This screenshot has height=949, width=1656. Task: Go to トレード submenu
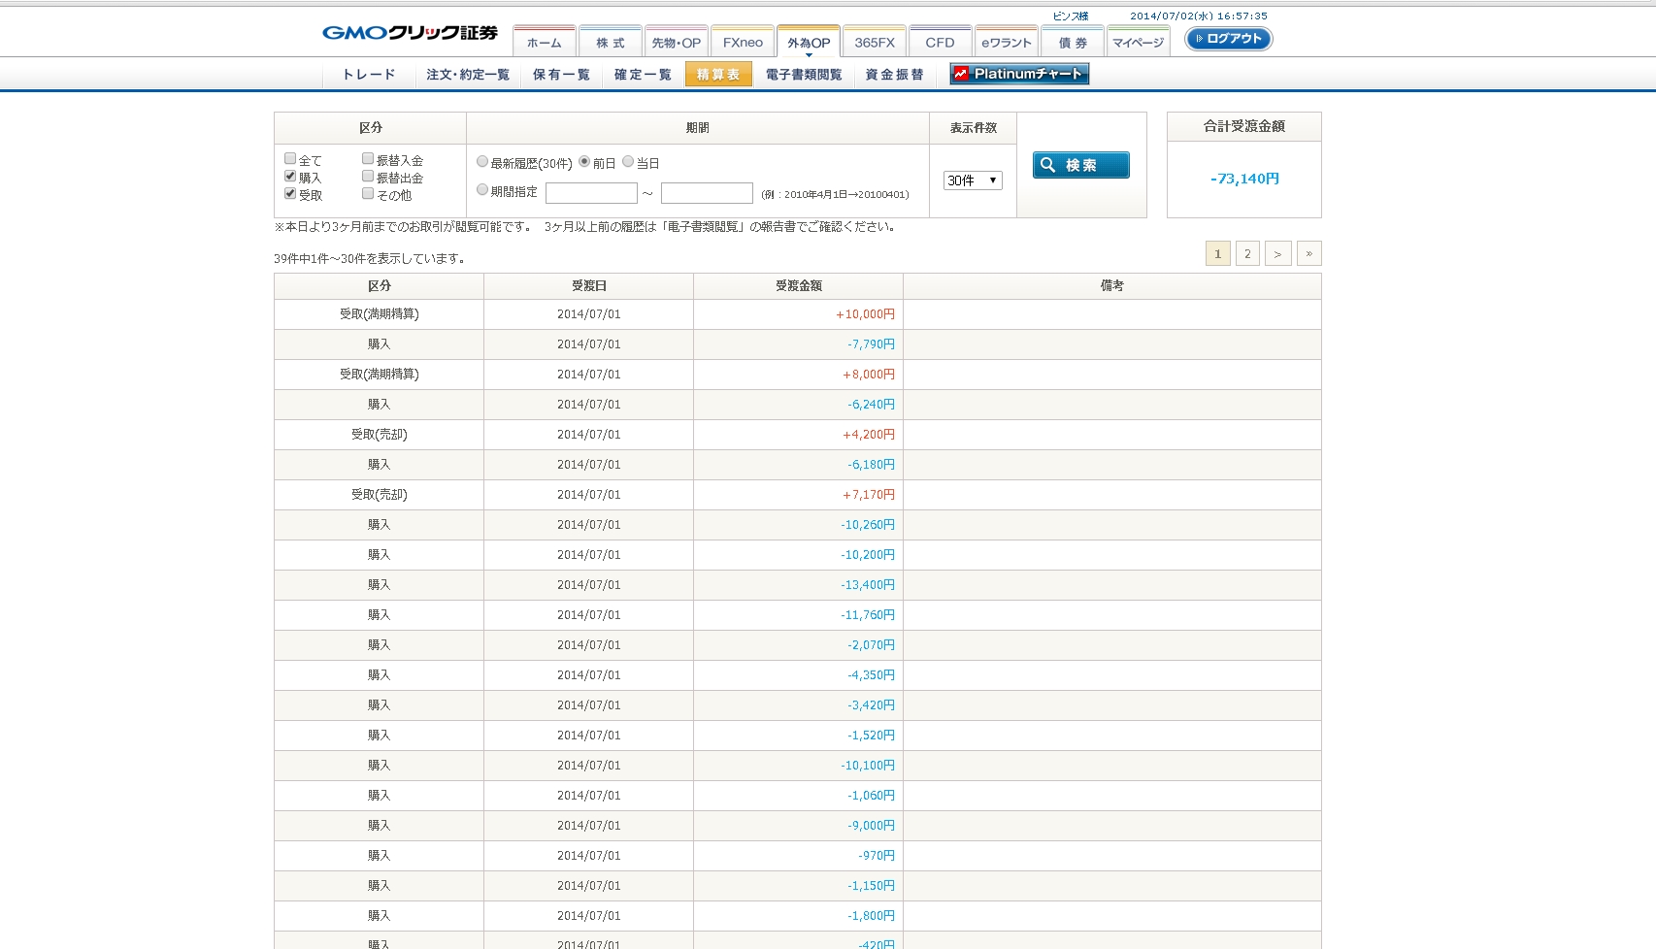pos(369,75)
